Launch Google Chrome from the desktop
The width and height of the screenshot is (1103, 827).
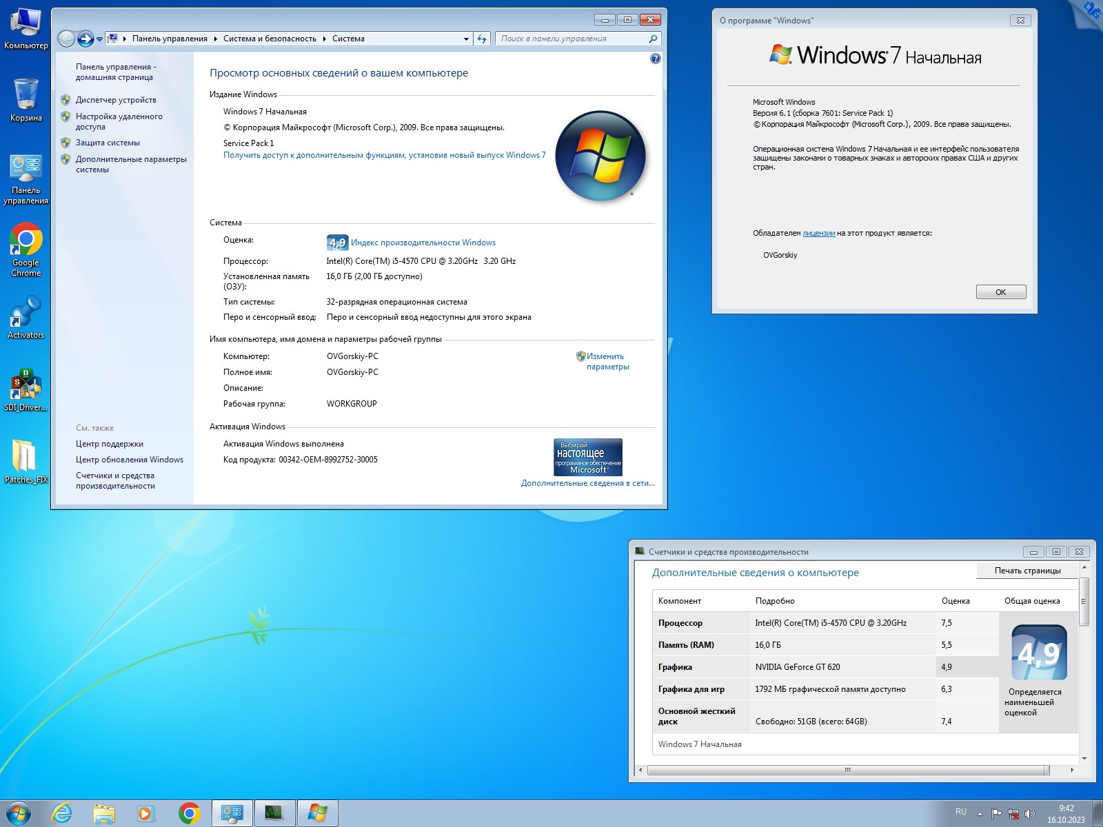pyautogui.click(x=26, y=249)
